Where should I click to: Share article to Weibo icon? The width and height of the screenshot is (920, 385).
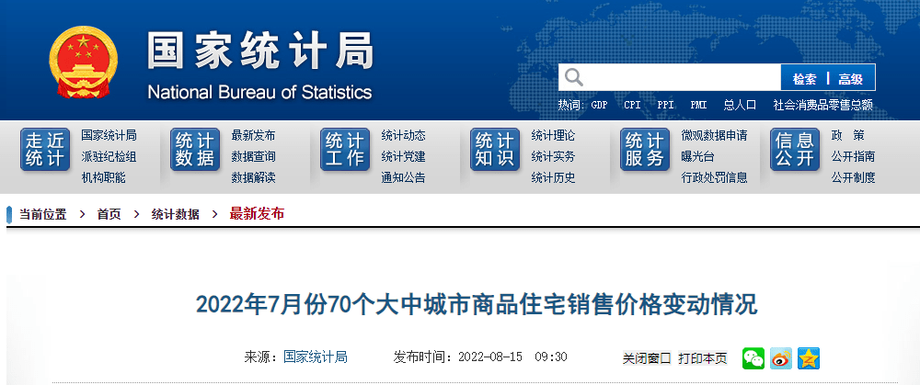[x=781, y=358]
